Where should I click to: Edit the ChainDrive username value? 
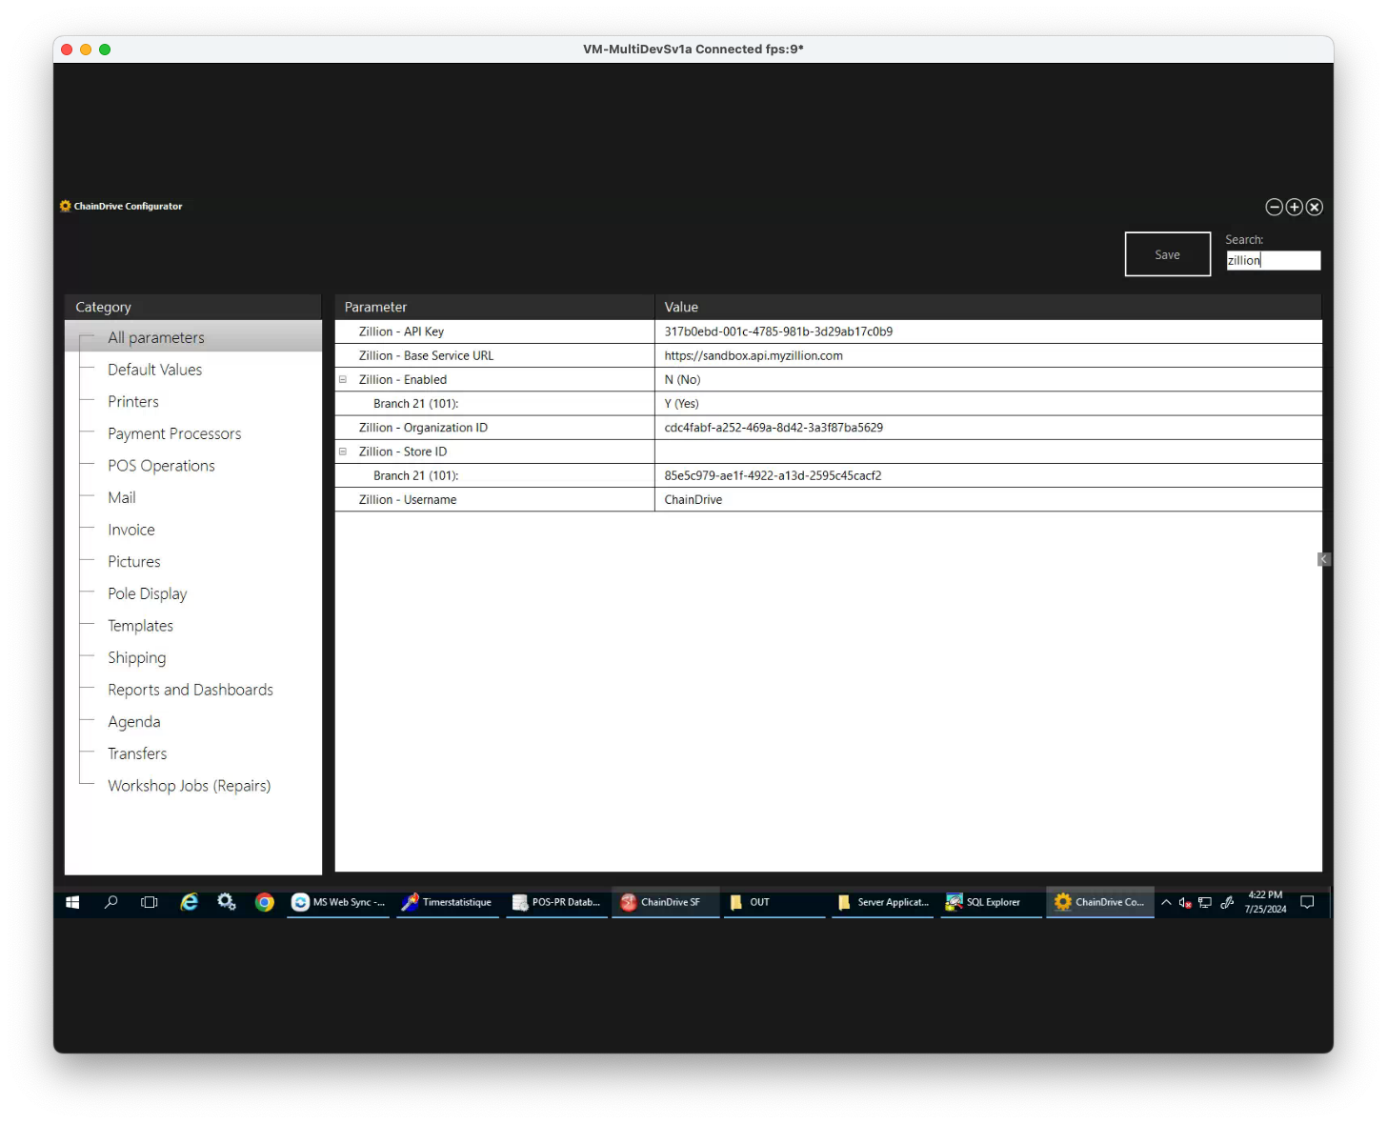(x=989, y=499)
